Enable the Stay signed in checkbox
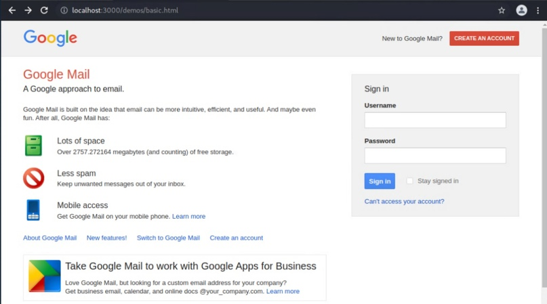Viewport: 547px width, 304px height. [x=409, y=181]
